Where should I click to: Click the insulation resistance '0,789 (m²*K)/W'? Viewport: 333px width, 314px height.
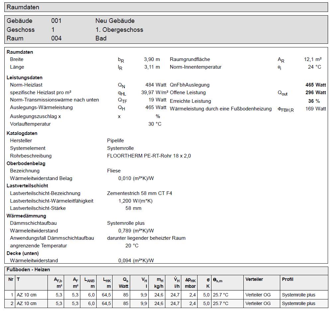(136, 231)
